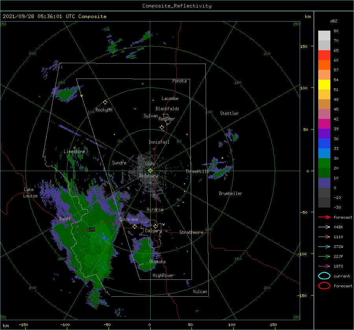Click the red forecast ellipse icon
The height and width of the screenshot is (330, 354).
point(324,286)
